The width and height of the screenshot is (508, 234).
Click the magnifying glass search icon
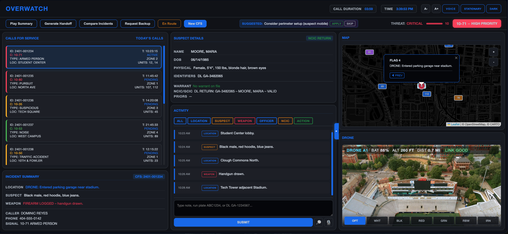click(x=319, y=222)
